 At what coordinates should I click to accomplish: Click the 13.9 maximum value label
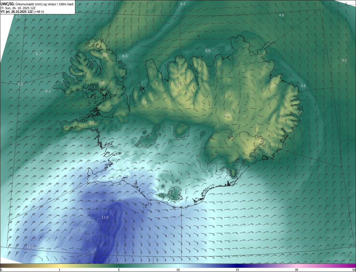[105, 217]
